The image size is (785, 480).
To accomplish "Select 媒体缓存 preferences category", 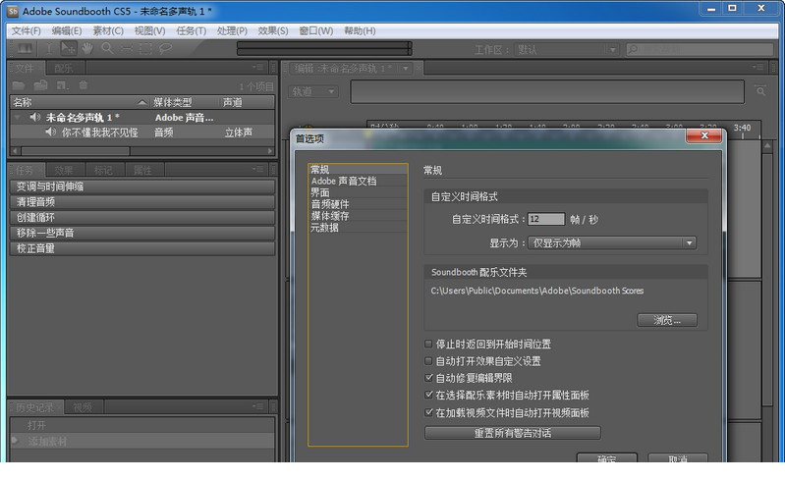I will (x=358, y=216).
